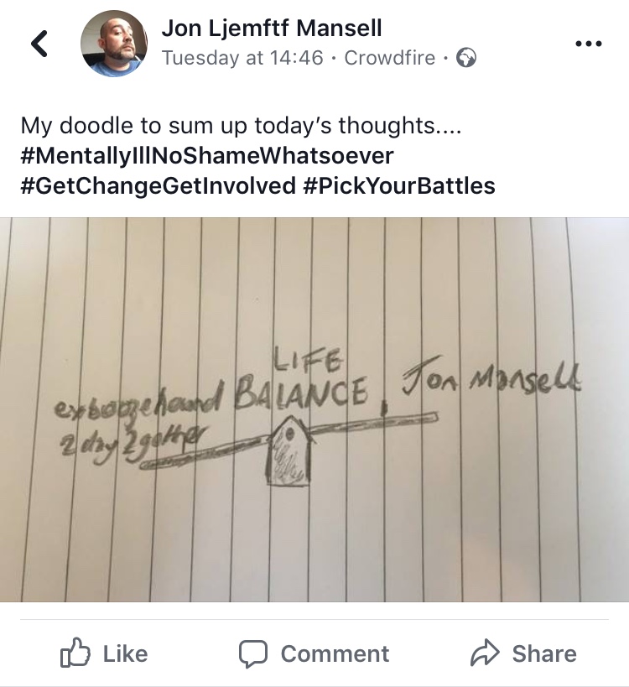The height and width of the screenshot is (687, 629).
Task: Click the globe public privacy icon
Action: tap(466, 57)
